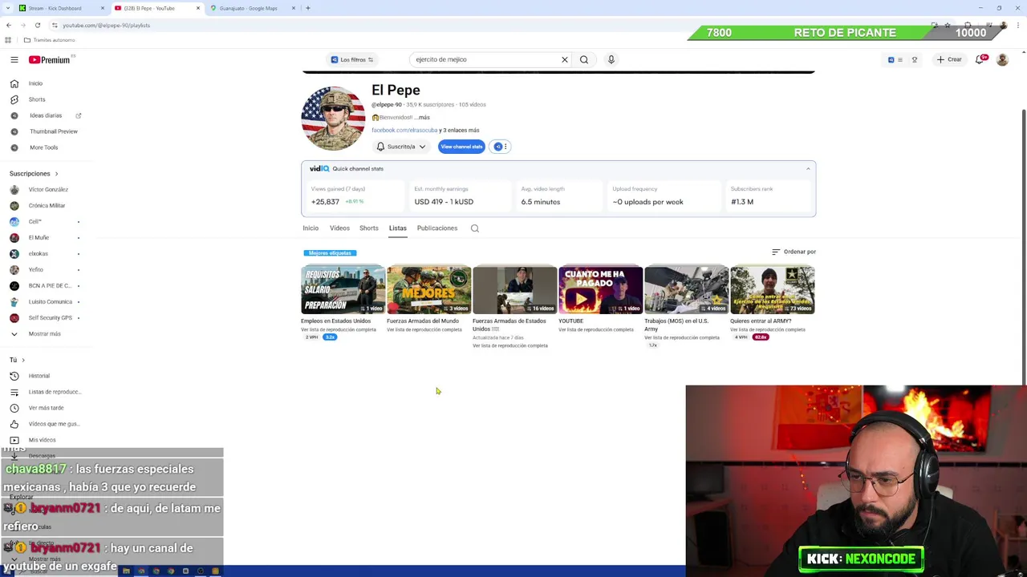Open notifications bell
Image resolution: width=1027 pixels, height=577 pixels.
[979, 59]
